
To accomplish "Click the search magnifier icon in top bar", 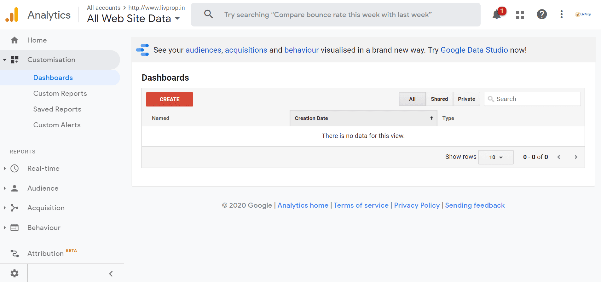I will coord(208,14).
